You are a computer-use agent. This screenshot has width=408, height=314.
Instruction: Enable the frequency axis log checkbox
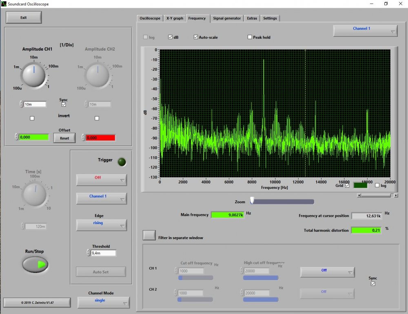click(x=377, y=185)
